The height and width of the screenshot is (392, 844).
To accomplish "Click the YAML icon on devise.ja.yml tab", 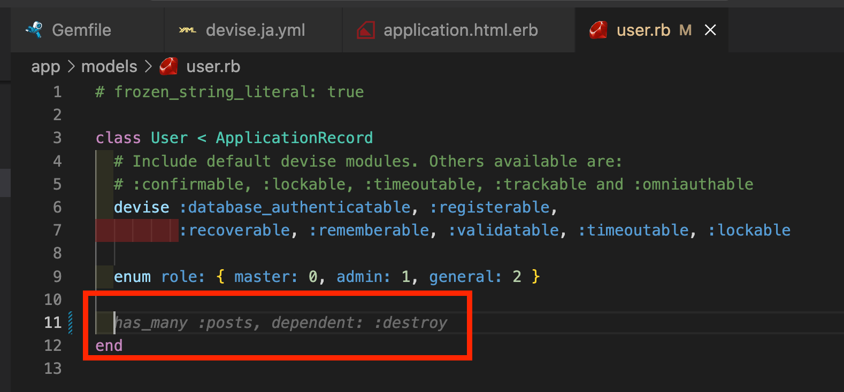I will [x=187, y=30].
